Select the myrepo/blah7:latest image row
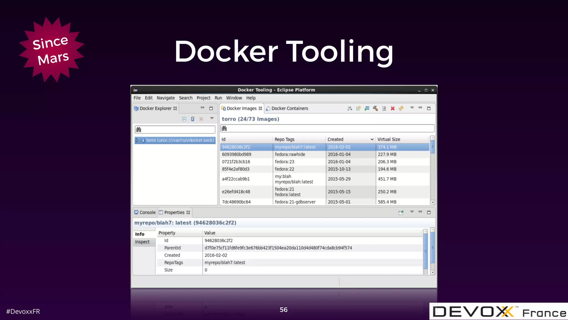Image resolution: width=568 pixels, height=320 pixels. (x=325, y=147)
